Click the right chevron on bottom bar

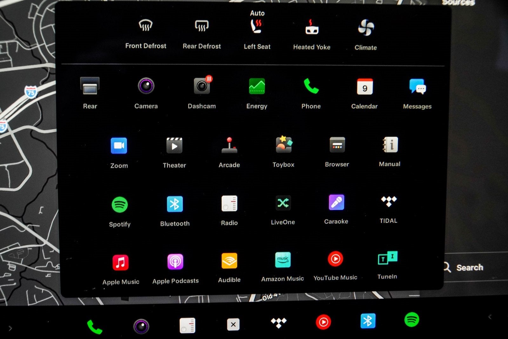(x=10, y=328)
